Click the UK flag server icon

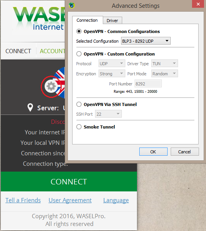click(60, 83)
